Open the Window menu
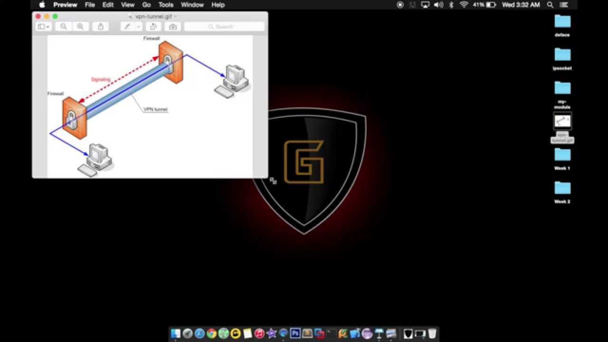 point(192,5)
